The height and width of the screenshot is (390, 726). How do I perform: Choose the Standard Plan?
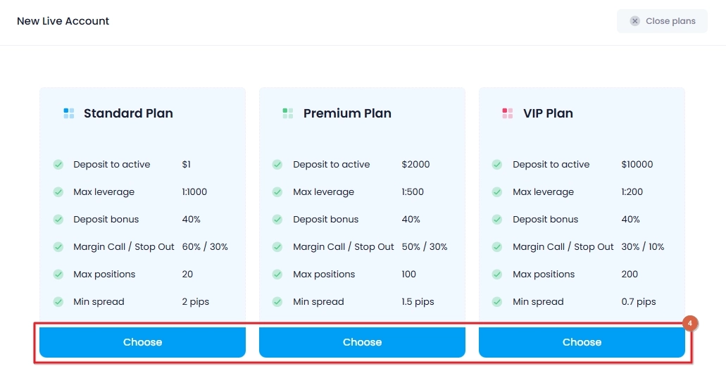click(143, 342)
